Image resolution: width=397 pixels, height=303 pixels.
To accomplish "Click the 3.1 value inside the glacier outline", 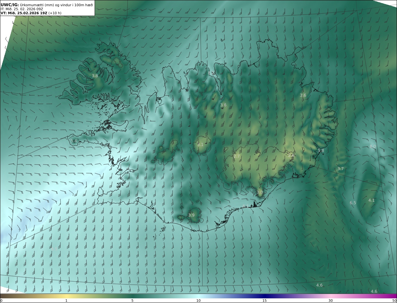I will 200,144.
